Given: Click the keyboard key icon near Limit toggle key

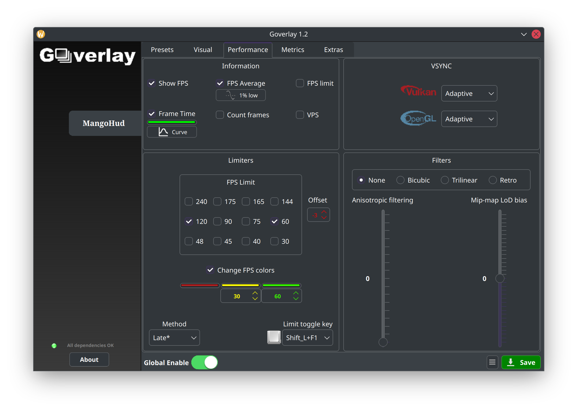Looking at the screenshot, I should (274, 337).
